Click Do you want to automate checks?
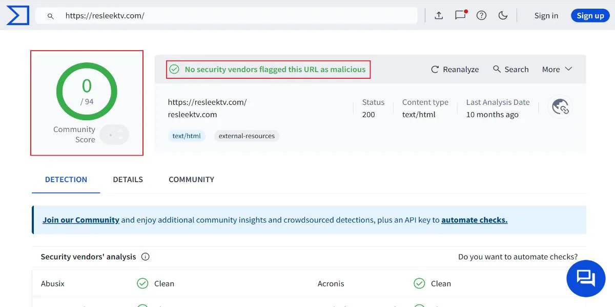615x307 pixels. tap(518, 257)
